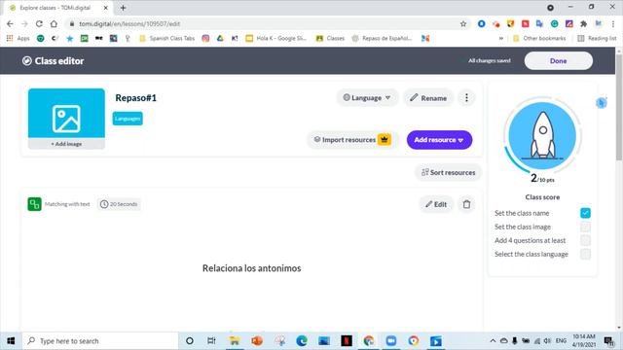Viewport: 623px width, 350px height.
Task: Open the Reading list
Action: click(x=597, y=39)
